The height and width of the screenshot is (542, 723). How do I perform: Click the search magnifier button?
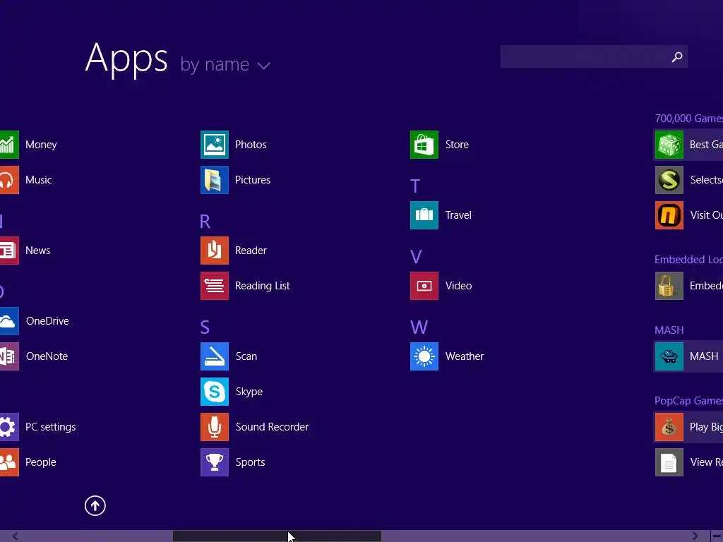click(x=677, y=56)
